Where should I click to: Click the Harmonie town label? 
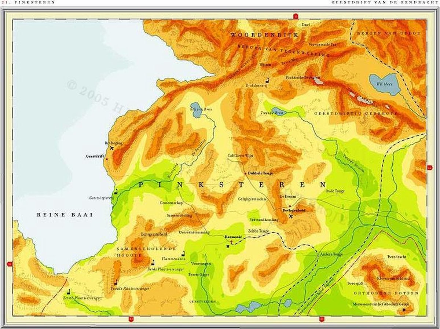tap(233, 237)
